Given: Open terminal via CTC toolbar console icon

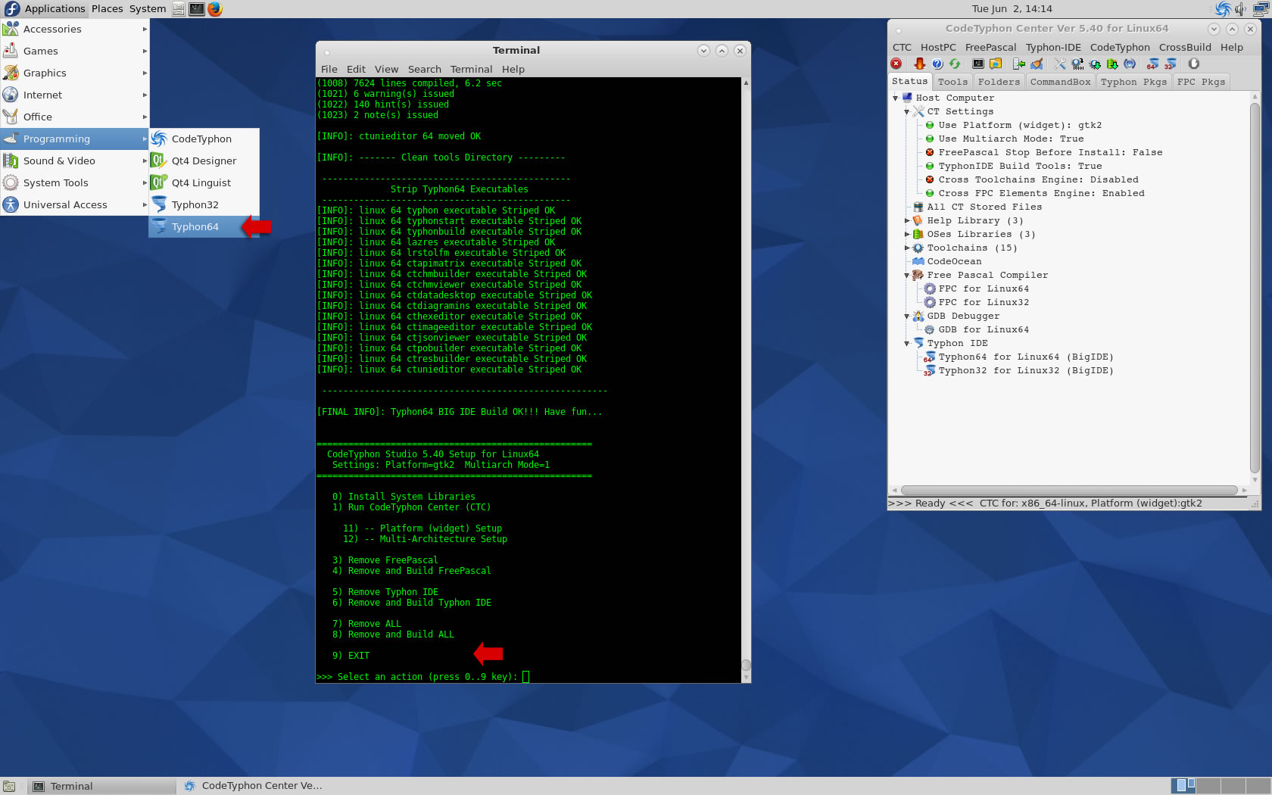Looking at the screenshot, I should (x=978, y=64).
